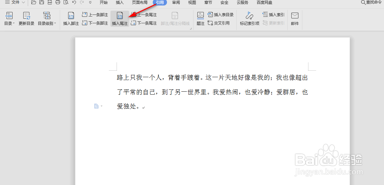Expand the 目录级别 dropdown arrow
Screen dimensions: 384x185
[x=55, y=24]
